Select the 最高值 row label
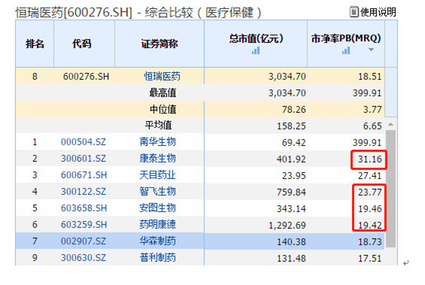425x285 pixels. [163, 93]
